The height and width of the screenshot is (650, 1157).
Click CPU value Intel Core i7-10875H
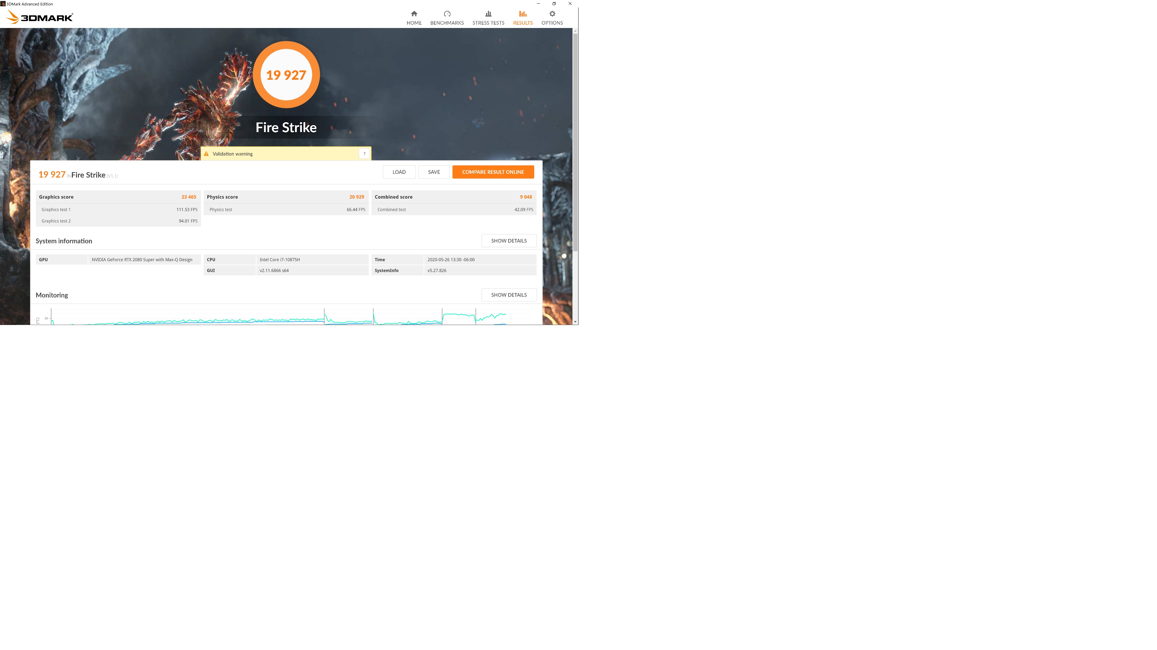(x=280, y=259)
